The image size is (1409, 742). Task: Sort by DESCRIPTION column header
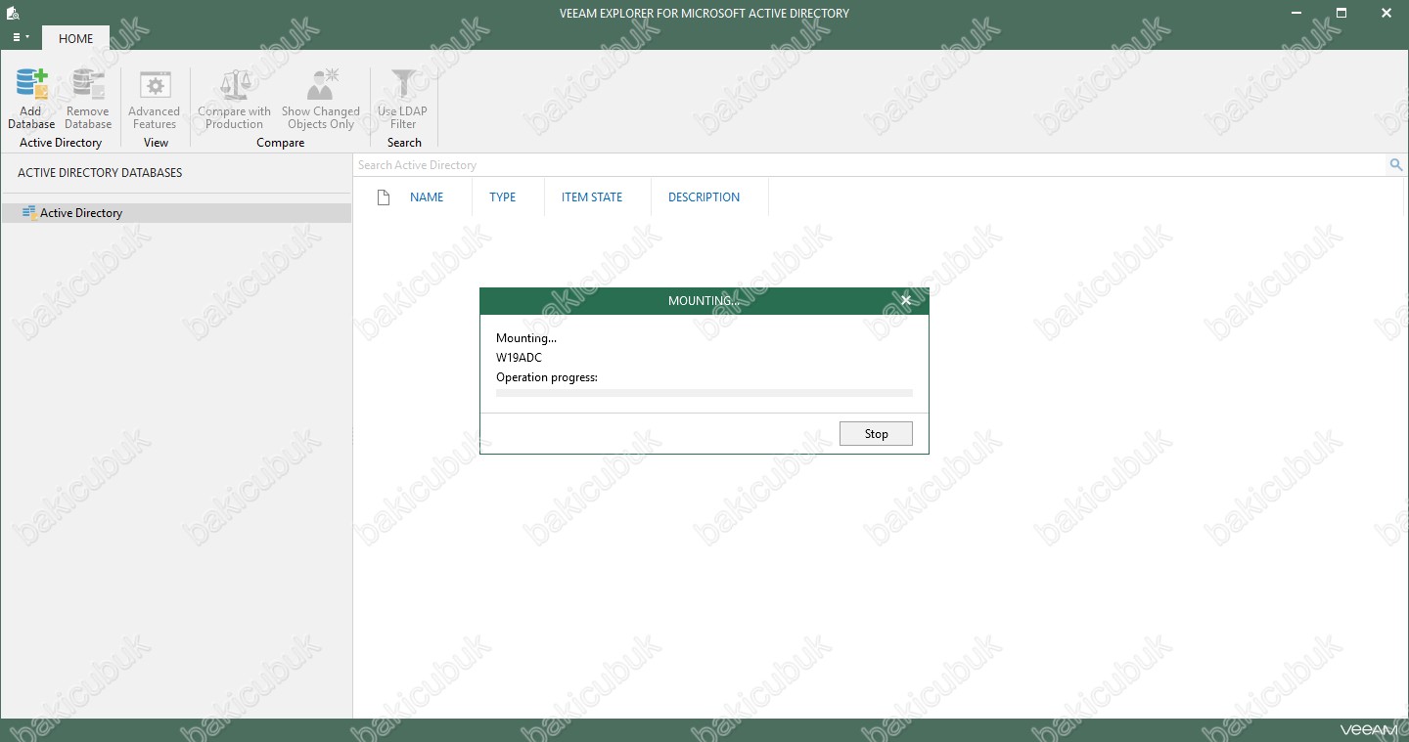(704, 197)
